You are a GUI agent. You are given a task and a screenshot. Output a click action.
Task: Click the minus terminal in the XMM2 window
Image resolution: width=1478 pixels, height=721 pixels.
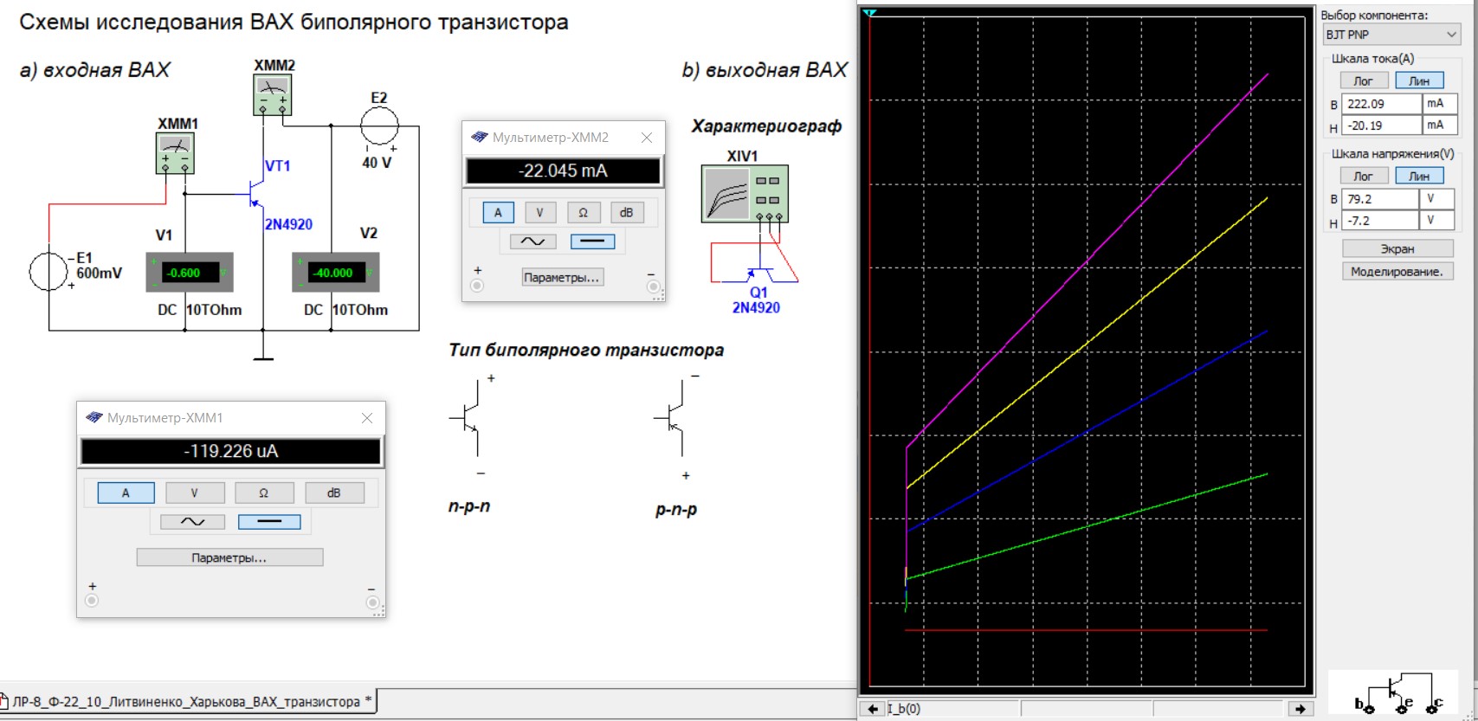(653, 286)
